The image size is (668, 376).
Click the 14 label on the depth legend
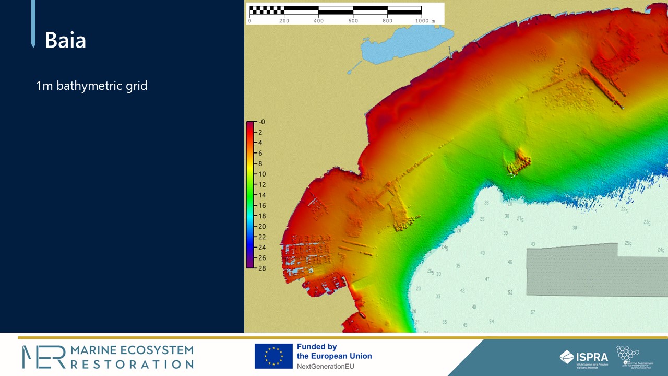pos(261,195)
